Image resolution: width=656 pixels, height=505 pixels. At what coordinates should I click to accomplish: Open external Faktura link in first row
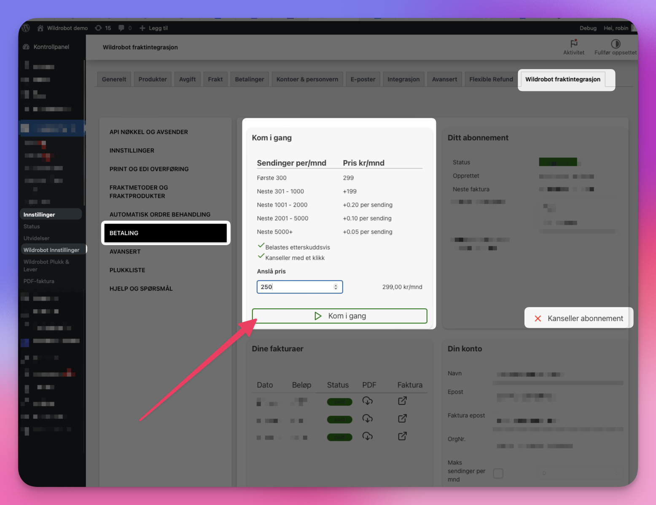pyautogui.click(x=403, y=401)
